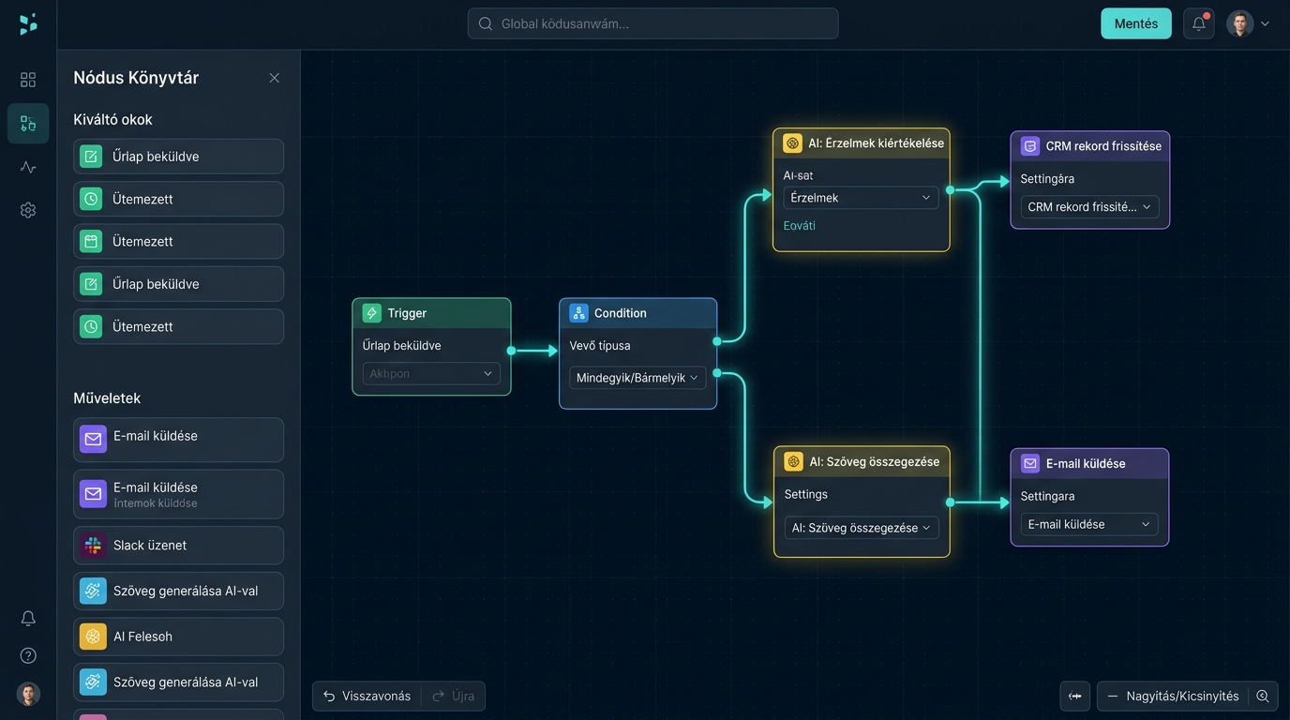The image size is (1290, 720).
Task: Click the help question mark icon
Action: coord(28,655)
